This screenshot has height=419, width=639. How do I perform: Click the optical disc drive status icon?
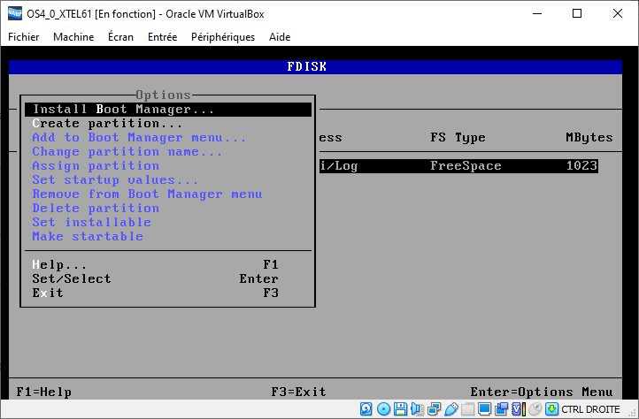[x=384, y=409]
